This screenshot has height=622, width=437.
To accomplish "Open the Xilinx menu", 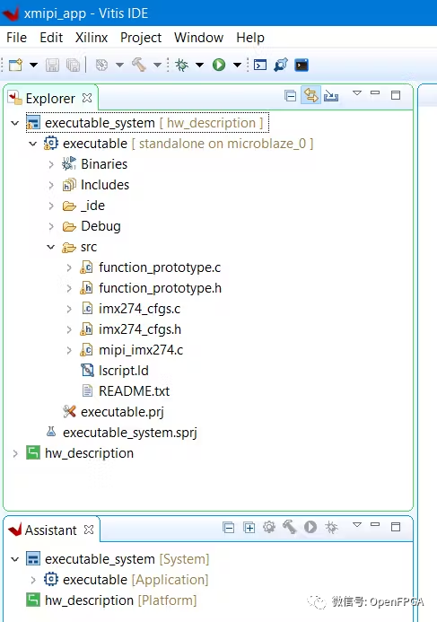I will [x=92, y=38].
